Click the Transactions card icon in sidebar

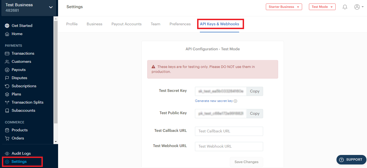pos(7,54)
